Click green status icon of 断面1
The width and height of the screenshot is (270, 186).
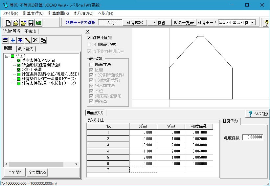click(x=12, y=56)
